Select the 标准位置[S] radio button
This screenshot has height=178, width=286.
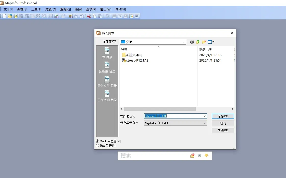[97, 146]
